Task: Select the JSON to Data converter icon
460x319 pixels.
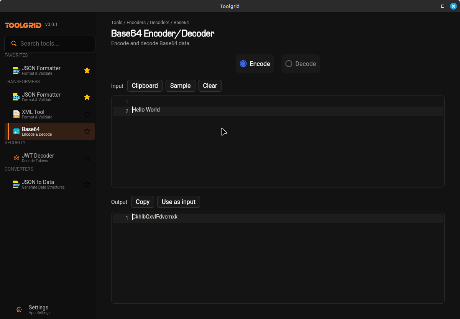Action: tap(16, 184)
